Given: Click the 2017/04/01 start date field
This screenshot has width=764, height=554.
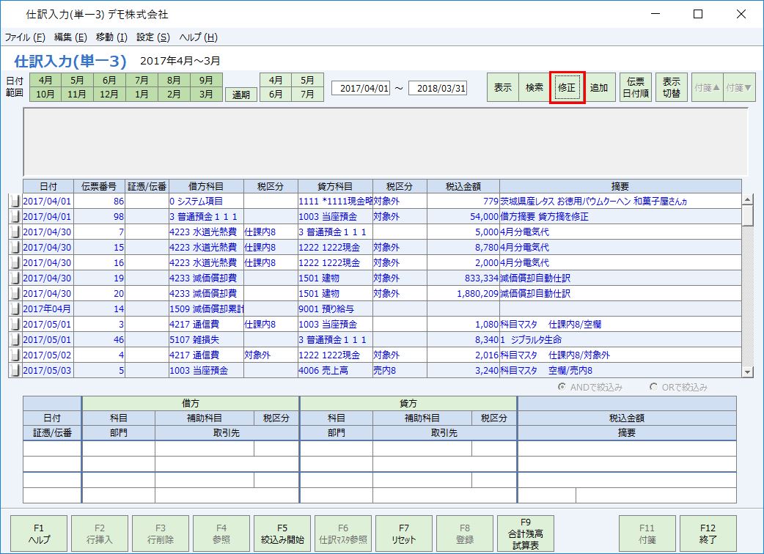Looking at the screenshot, I should pos(361,87).
